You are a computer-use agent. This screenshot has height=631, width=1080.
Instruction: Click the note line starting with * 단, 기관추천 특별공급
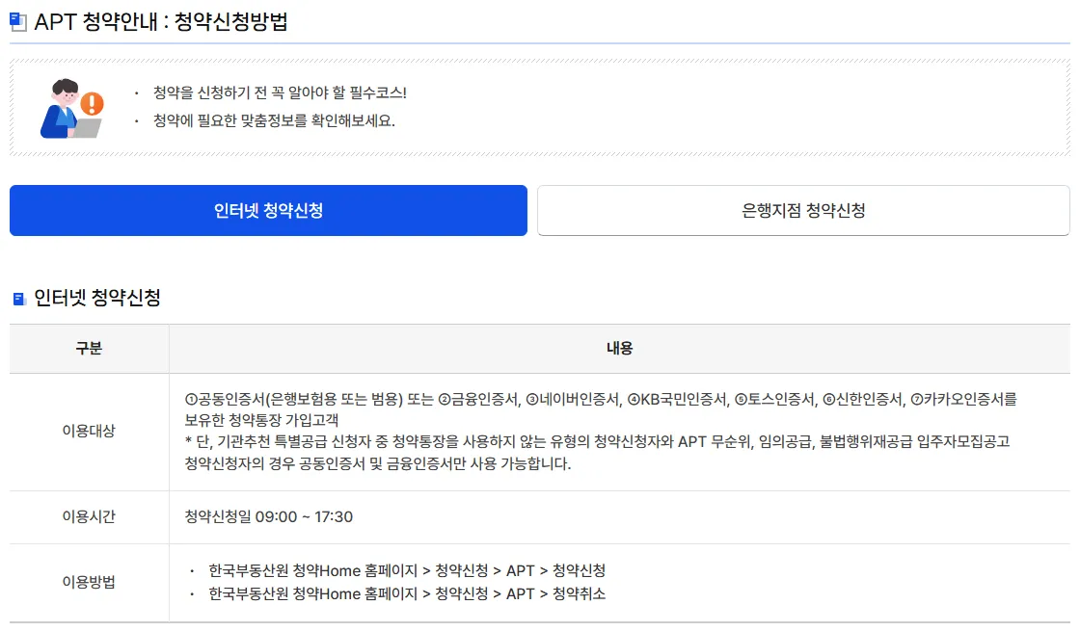click(597, 441)
